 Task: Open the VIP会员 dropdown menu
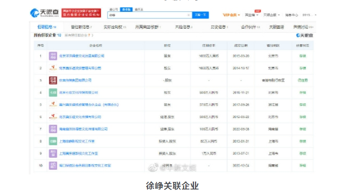click(231, 15)
